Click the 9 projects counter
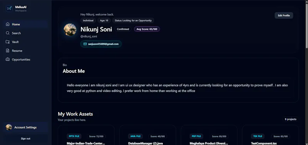 click(x=291, y=119)
